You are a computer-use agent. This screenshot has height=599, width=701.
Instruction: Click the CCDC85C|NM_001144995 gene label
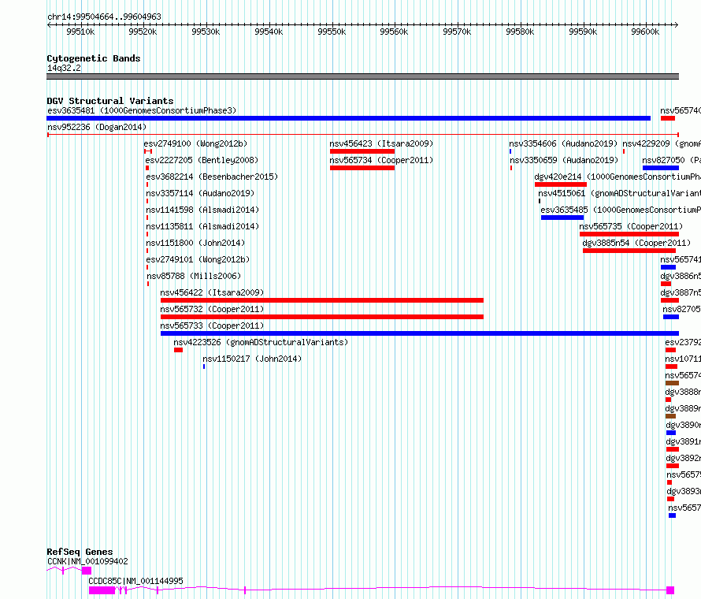tap(135, 581)
